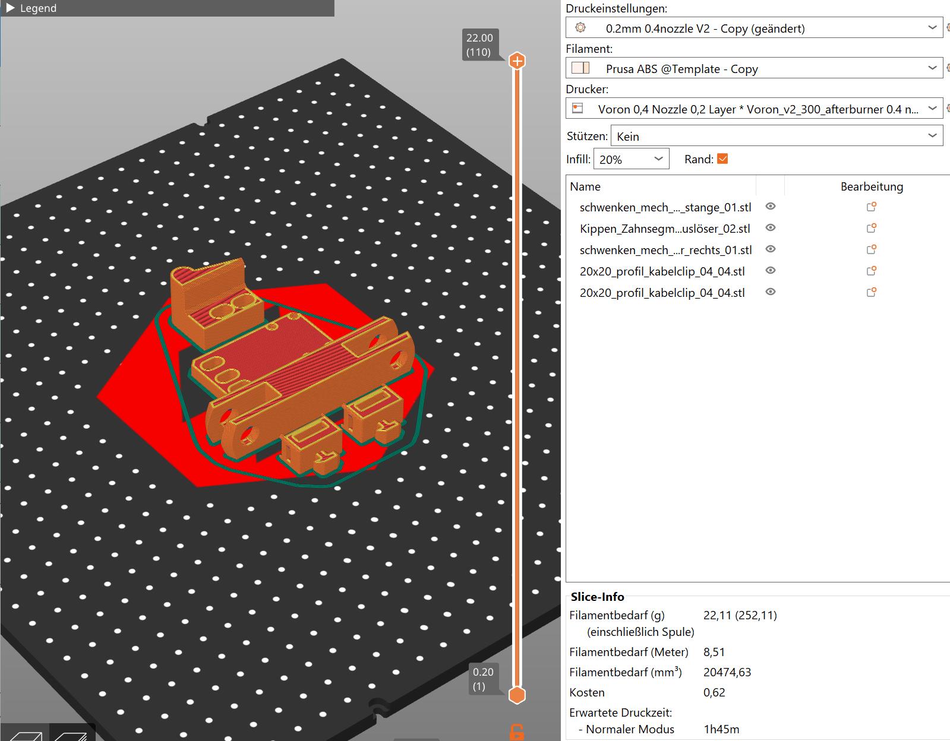Switch to 3D editor view
This screenshot has width=950, height=741.
(25, 733)
